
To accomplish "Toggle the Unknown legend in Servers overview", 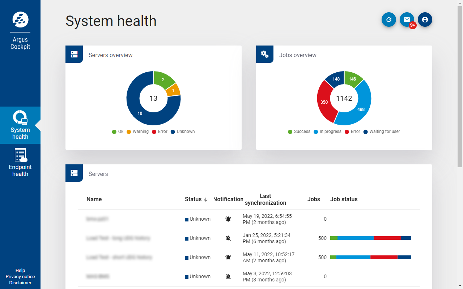I will (183, 131).
